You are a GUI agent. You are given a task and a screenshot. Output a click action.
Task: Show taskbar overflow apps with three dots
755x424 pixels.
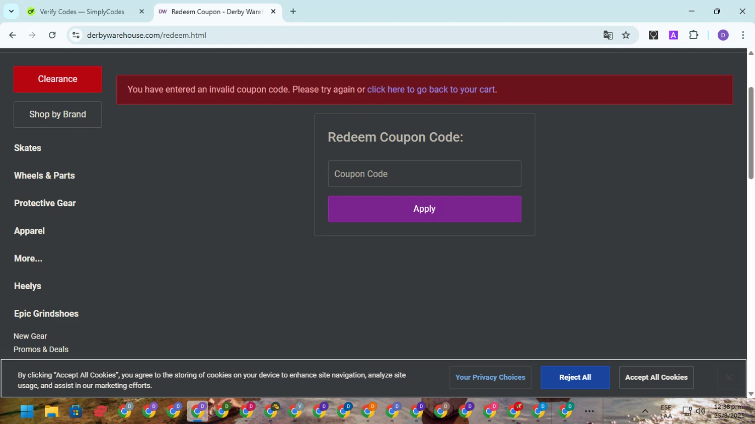point(589,411)
